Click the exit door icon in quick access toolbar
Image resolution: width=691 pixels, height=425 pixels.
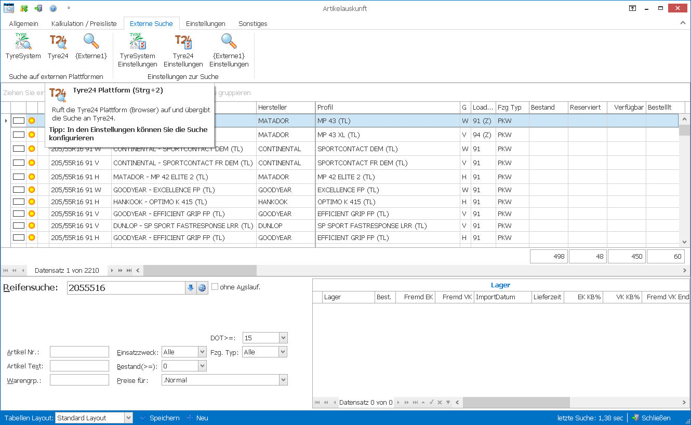coord(38,8)
